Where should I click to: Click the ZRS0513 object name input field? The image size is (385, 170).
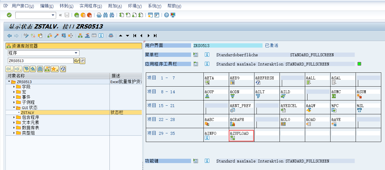pos(40,61)
